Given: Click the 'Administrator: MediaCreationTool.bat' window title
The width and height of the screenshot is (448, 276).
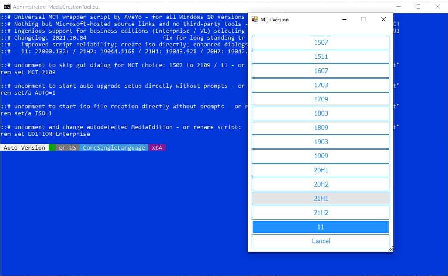Looking at the screenshot, I should [56, 6].
